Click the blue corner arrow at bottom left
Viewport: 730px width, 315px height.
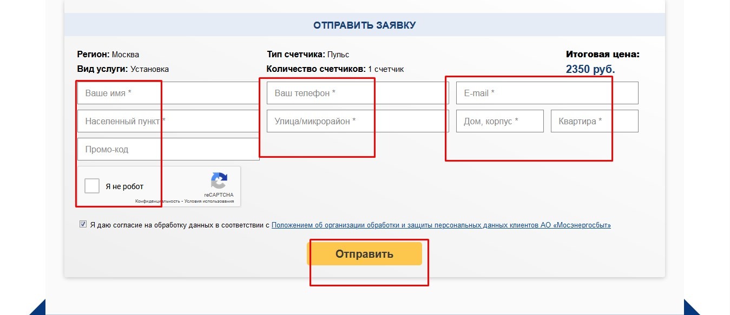(x=38, y=307)
